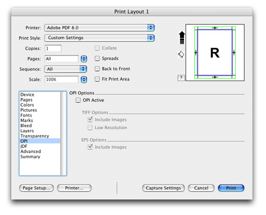Open the Pages field popup arrow

coord(84,59)
